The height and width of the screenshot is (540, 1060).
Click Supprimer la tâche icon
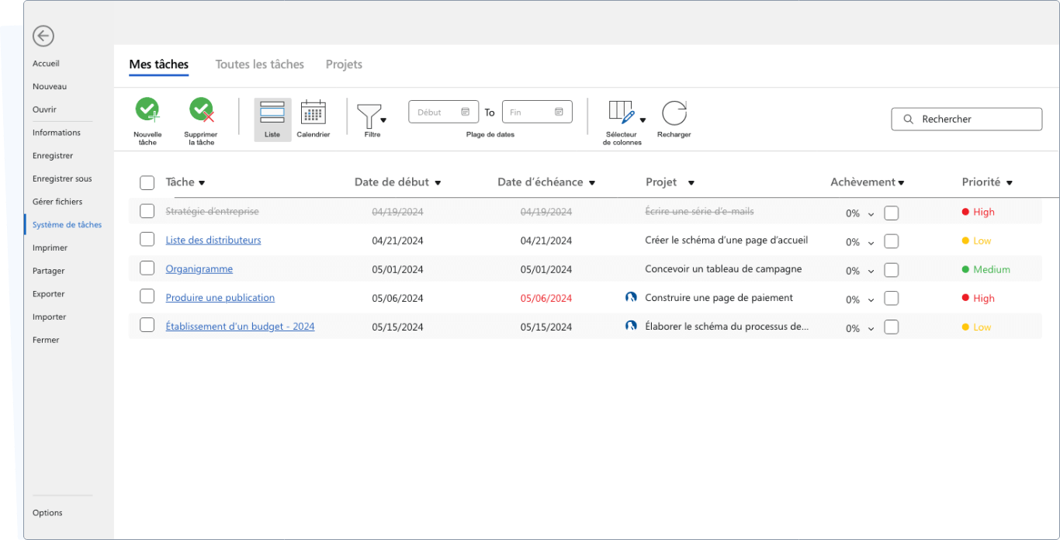[x=202, y=110]
